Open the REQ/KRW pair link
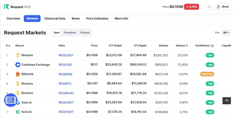Image resolution: width=234 pixels, height=118 pixels. click(66, 74)
